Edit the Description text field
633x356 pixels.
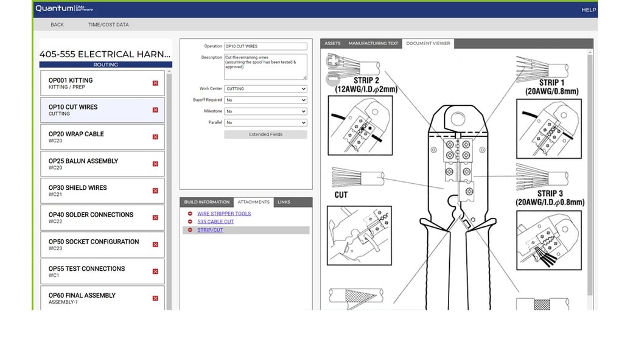pyautogui.click(x=266, y=65)
